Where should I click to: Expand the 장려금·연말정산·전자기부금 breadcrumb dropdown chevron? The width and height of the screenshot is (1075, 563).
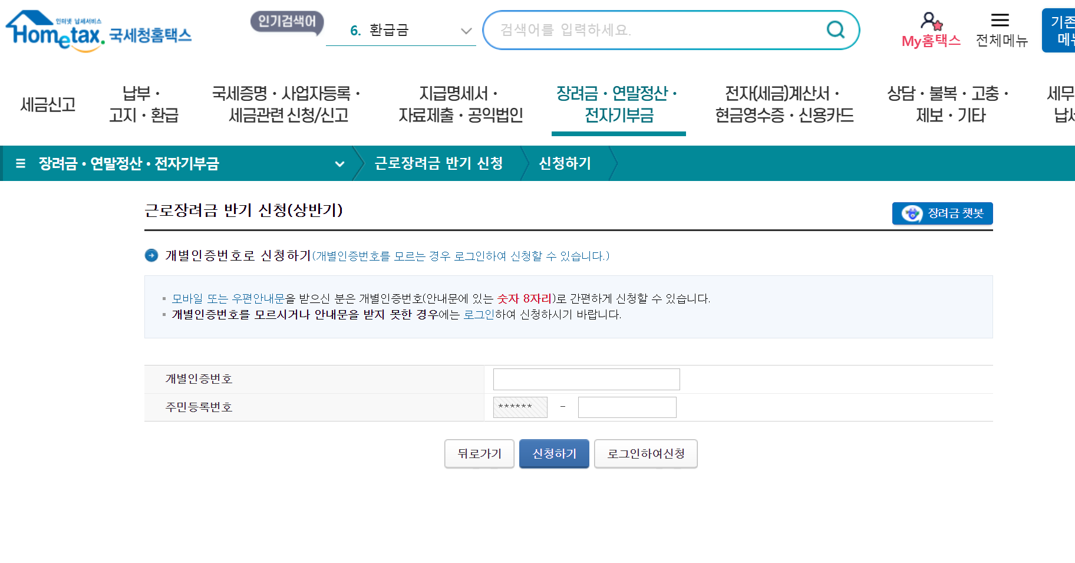click(339, 164)
